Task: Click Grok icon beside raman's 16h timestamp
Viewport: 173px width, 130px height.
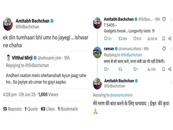Action: [164, 48]
